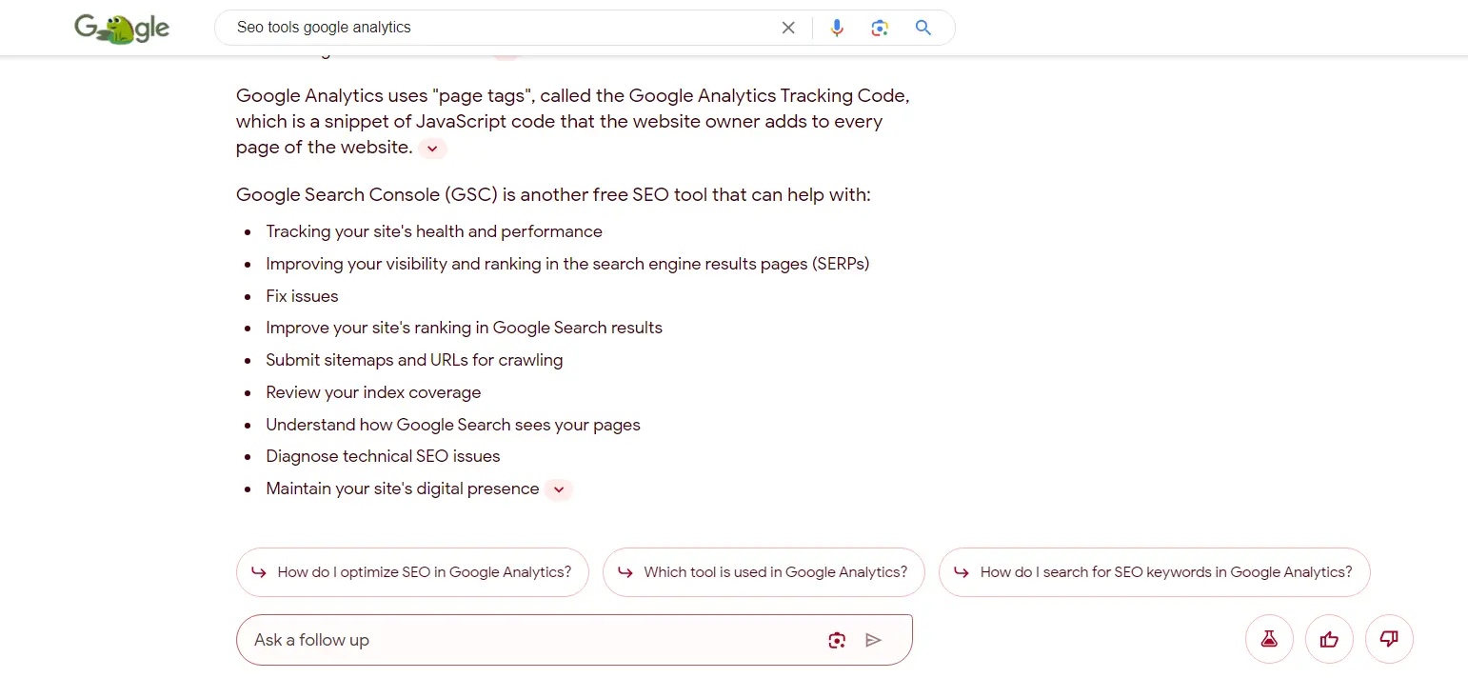This screenshot has height=698, width=1468.
Task: Click 'Review your index coverage' text
Action: tap(373, 392)
